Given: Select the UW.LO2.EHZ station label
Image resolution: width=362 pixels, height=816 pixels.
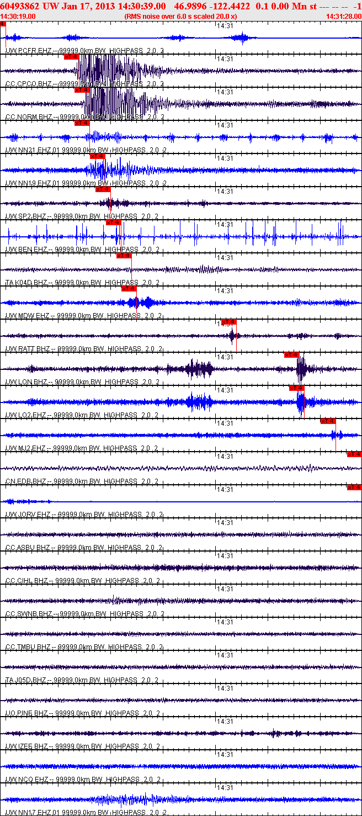Looking at the screenshot, I should (82, 415).
